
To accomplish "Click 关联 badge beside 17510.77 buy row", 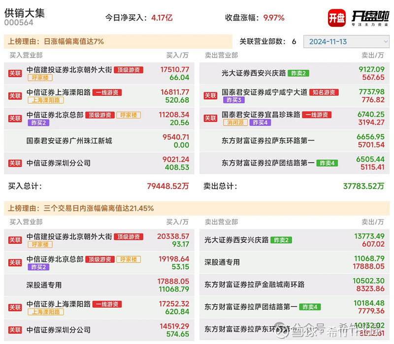I will coord(15,73).
